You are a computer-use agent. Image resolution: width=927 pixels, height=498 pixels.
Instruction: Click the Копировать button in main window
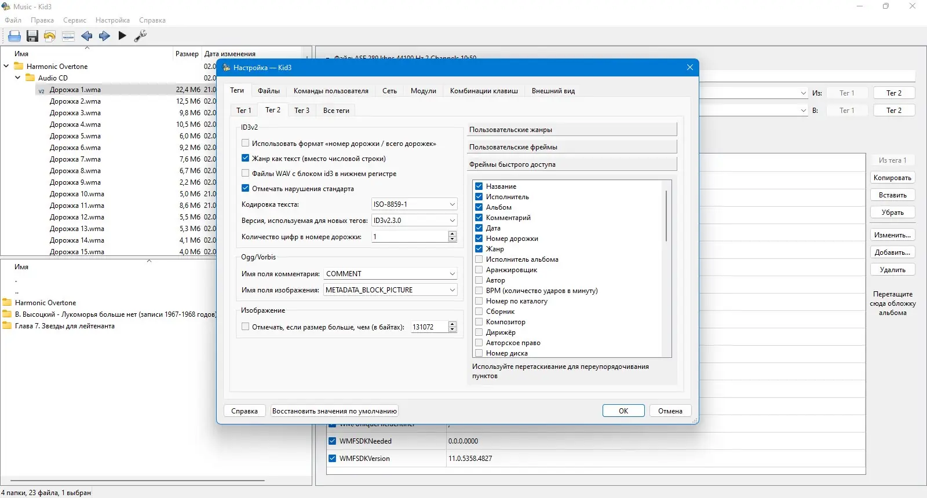tap(892, 178)
